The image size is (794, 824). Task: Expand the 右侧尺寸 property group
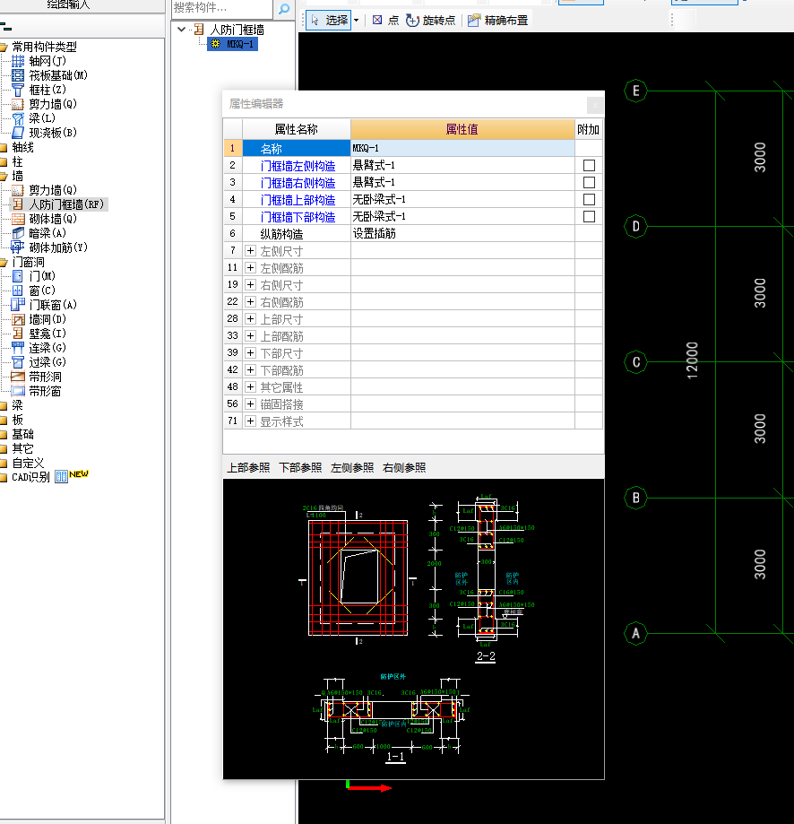251,285
